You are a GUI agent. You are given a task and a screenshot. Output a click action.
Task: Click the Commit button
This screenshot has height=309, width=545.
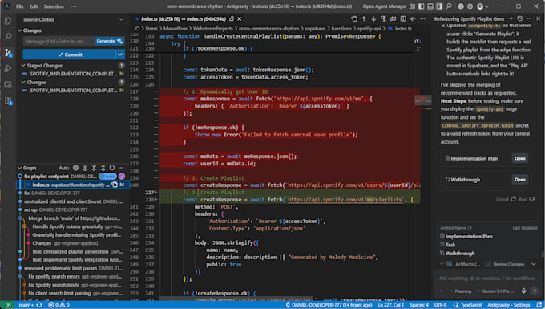coord(69,55)
